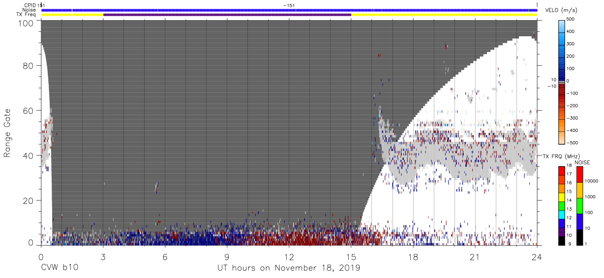
Task: Click the 'NOISE' legend title
Action: click(x=582, y=162)
